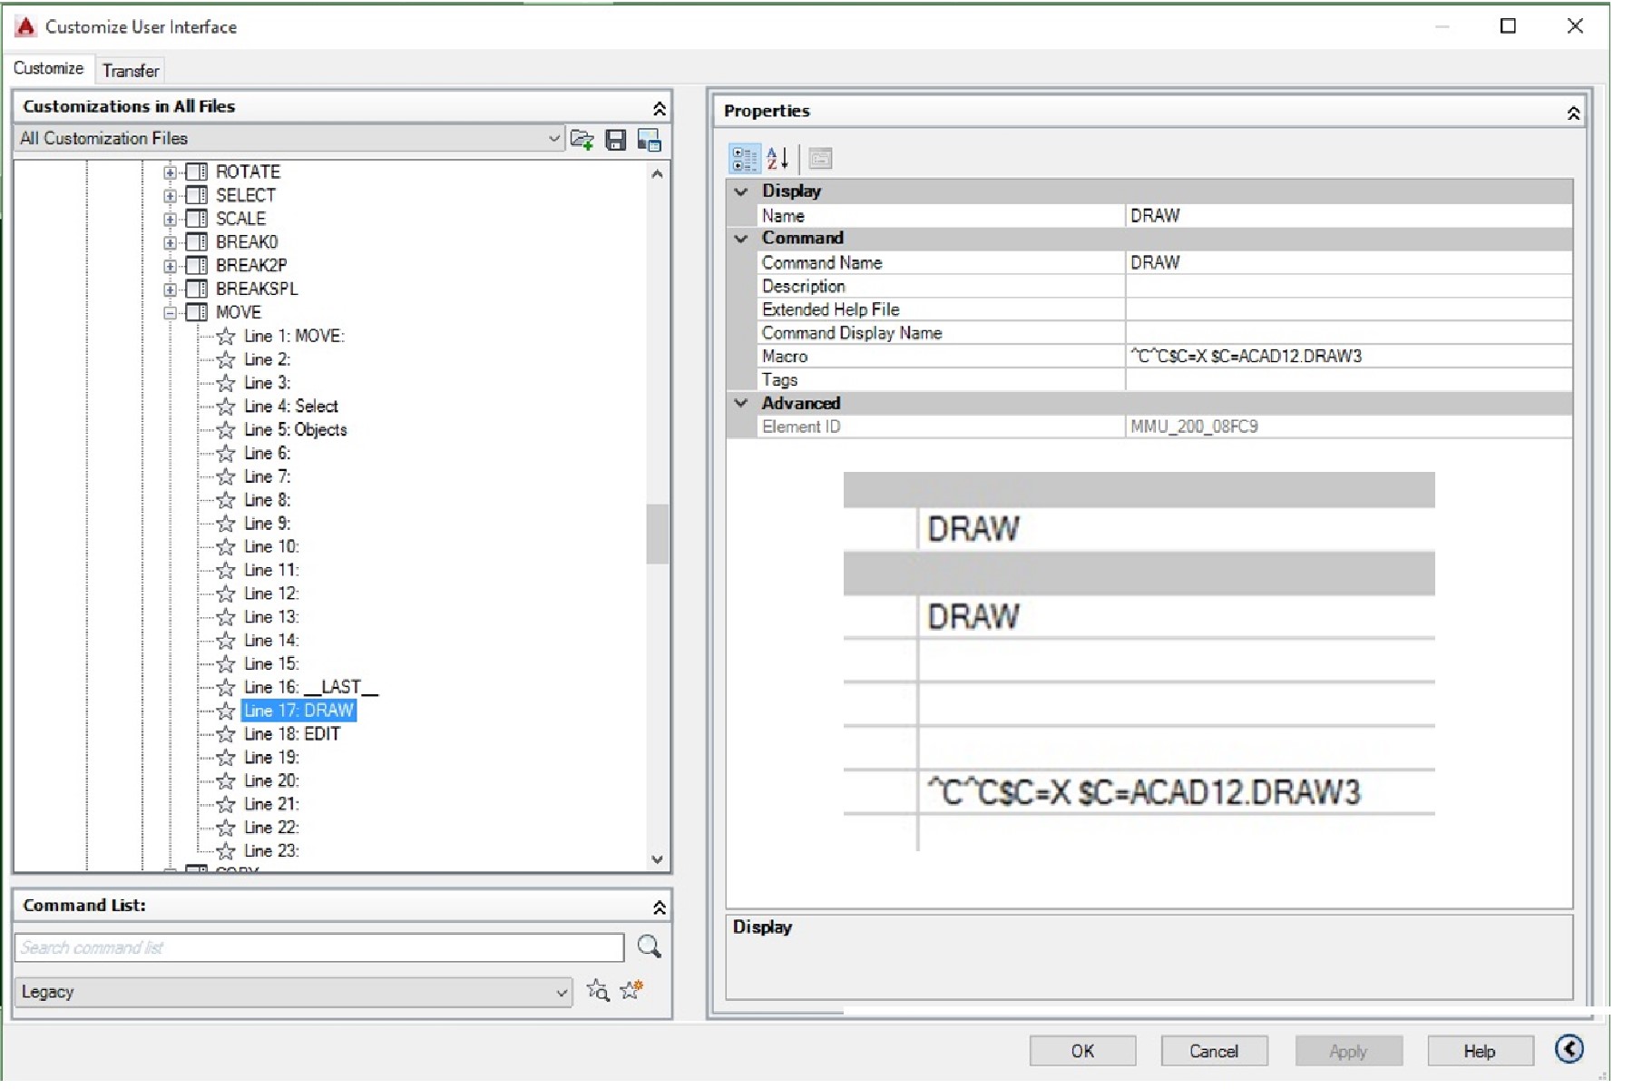This screenshot has width=1633, height=1089.
Task: Open the property pages icon in Properties toolbar
Action: click(819, 158)
